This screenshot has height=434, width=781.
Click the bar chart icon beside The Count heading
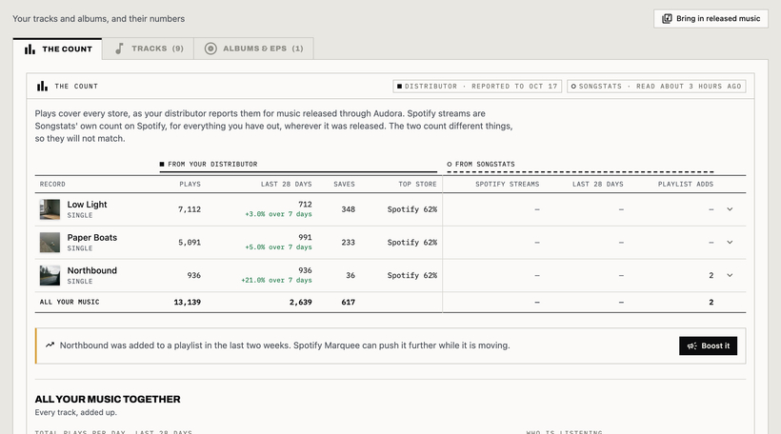click(42, 86)
